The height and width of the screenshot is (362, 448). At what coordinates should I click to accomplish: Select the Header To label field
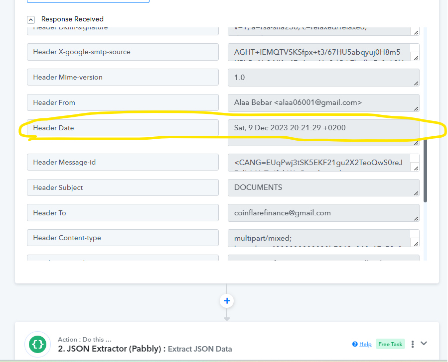click(123, 213)
